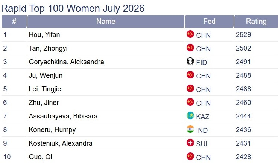
Task: Click the Switzerland flag icon in Kosteniuk row
Action: [190, 143]
